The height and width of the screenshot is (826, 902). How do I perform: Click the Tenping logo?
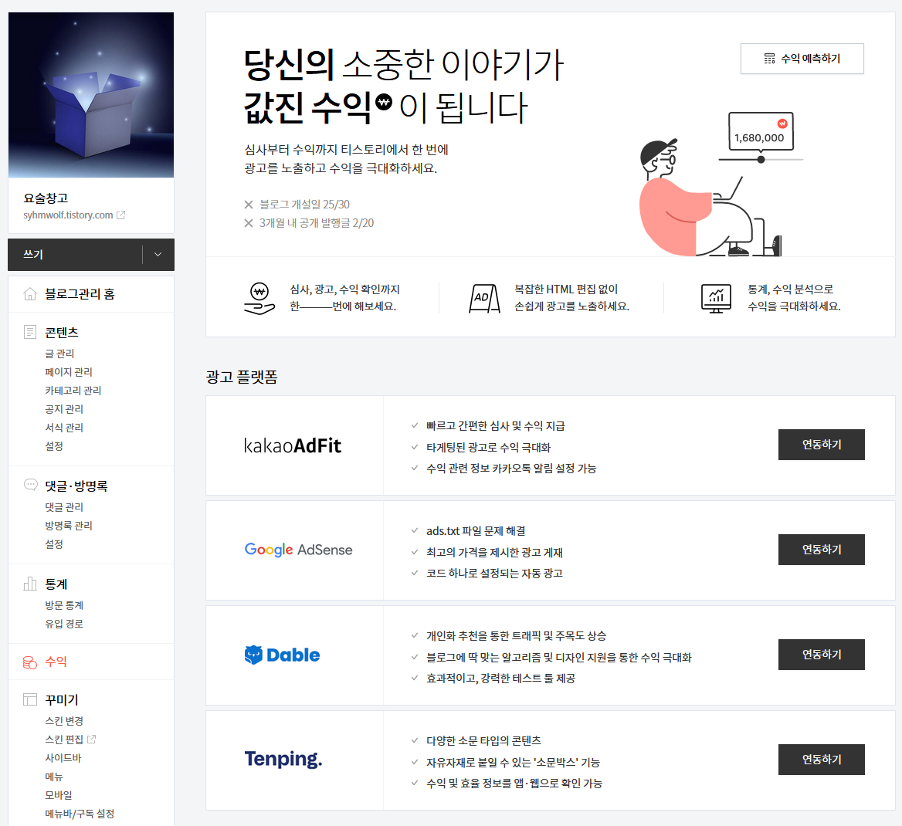[x=283, y=760]
